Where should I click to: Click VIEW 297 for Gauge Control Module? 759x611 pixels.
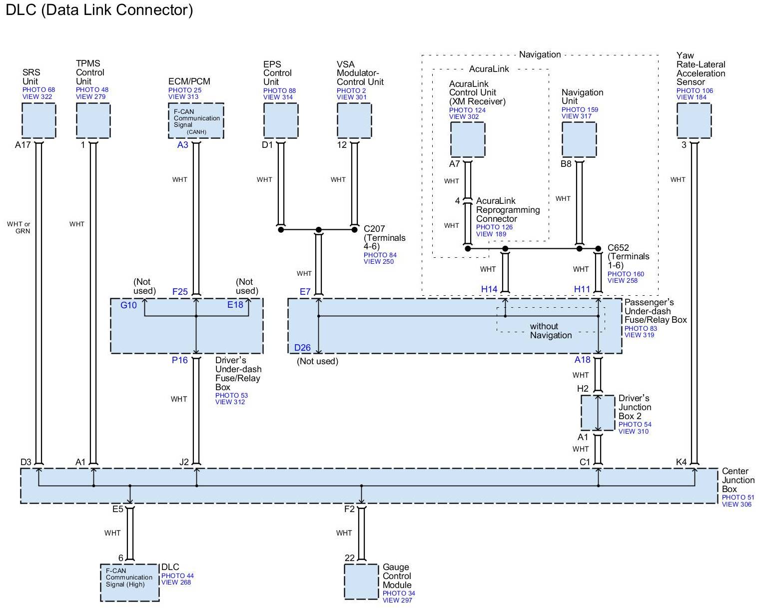[x=397, y=600]
